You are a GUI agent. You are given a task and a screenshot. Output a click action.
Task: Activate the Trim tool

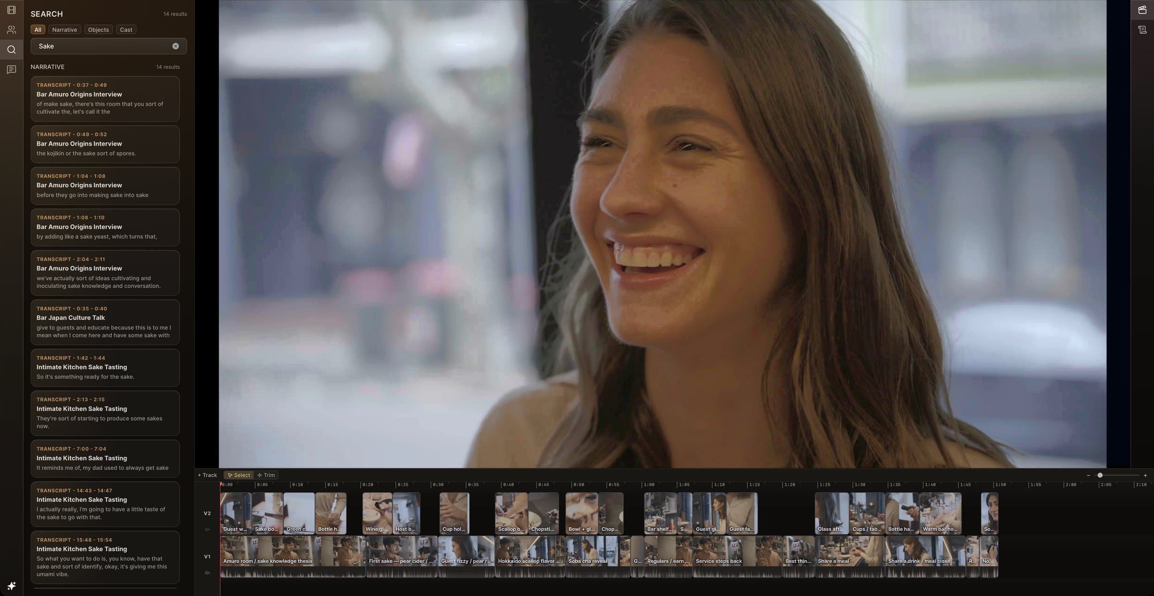(266, 475)
